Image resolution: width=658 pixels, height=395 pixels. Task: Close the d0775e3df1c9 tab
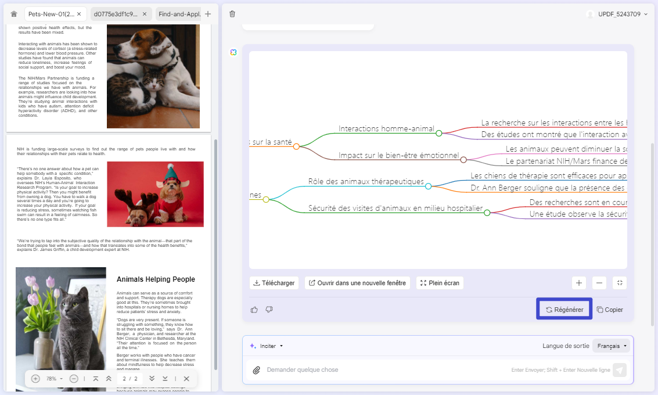coord(145,14)
